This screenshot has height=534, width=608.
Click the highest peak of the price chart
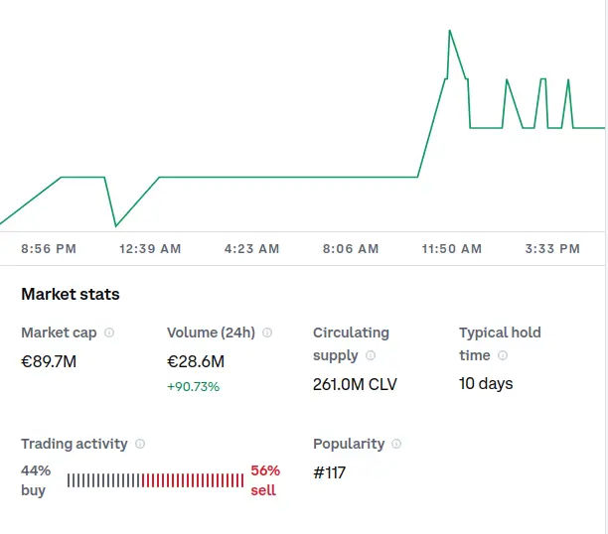point(450,31)
